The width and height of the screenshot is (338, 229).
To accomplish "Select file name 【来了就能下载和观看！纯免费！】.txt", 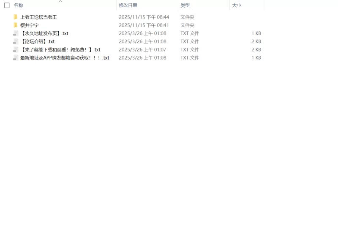I will click(60, 50).
